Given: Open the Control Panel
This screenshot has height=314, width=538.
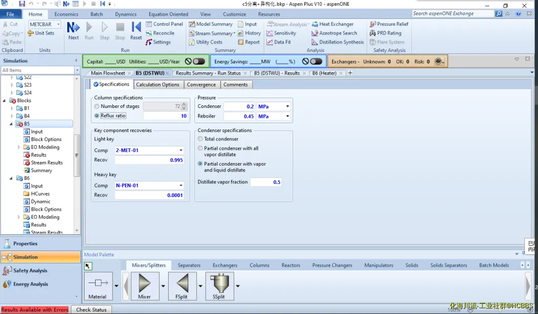Looking at the screenshot, I should point(164,24).
